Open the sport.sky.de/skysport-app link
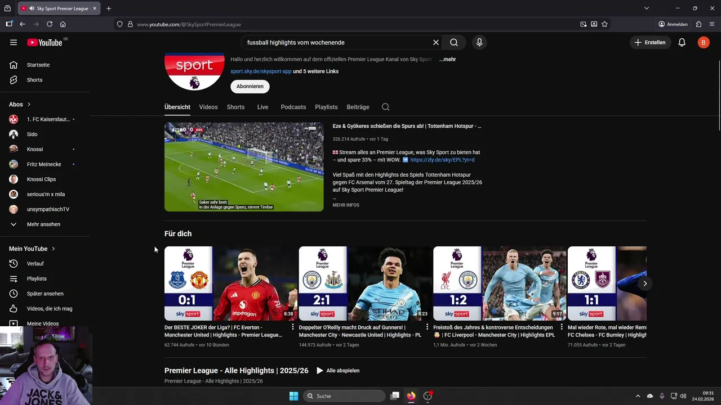This screenshot has width=721, height=405. click(261, 71)
